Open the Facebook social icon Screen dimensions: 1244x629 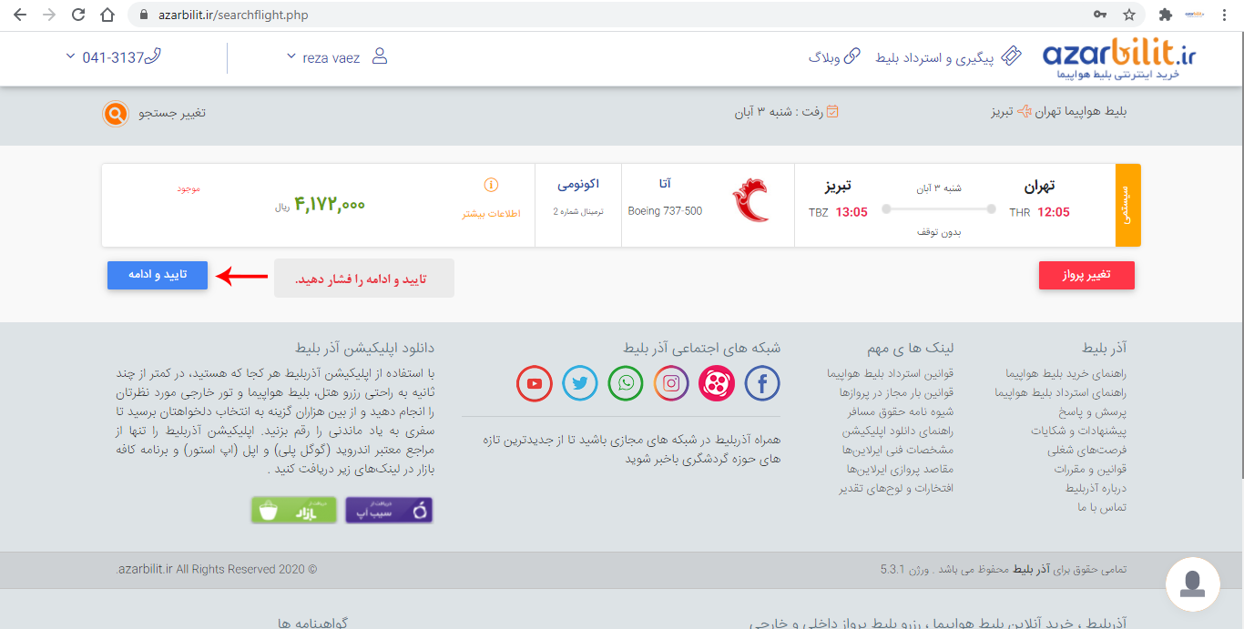(x=762, y=383)
